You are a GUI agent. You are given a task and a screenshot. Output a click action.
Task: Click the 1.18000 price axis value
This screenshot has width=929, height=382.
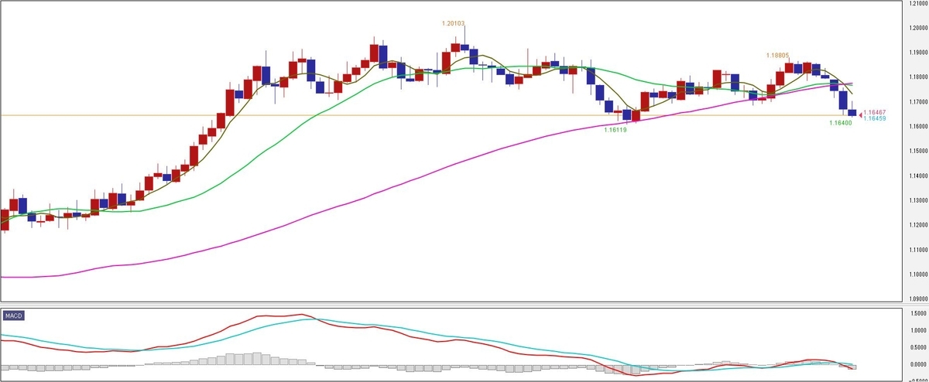click(917, 77)
